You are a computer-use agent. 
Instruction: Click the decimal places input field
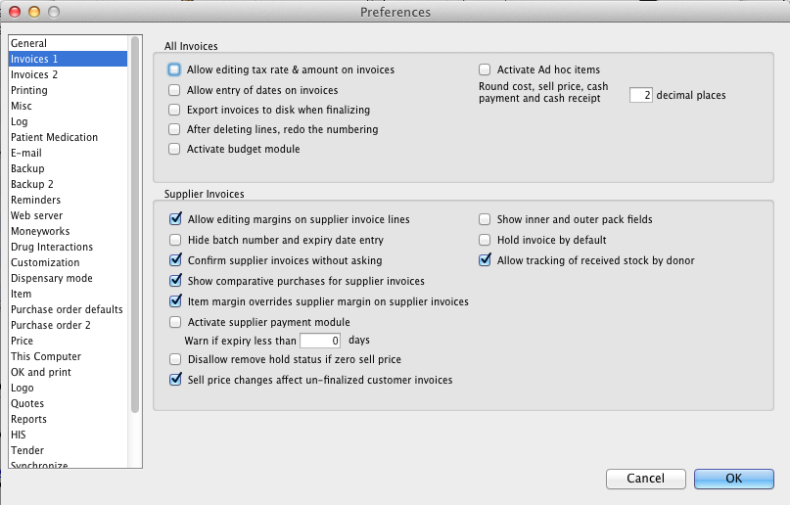(x=641, y=96)
